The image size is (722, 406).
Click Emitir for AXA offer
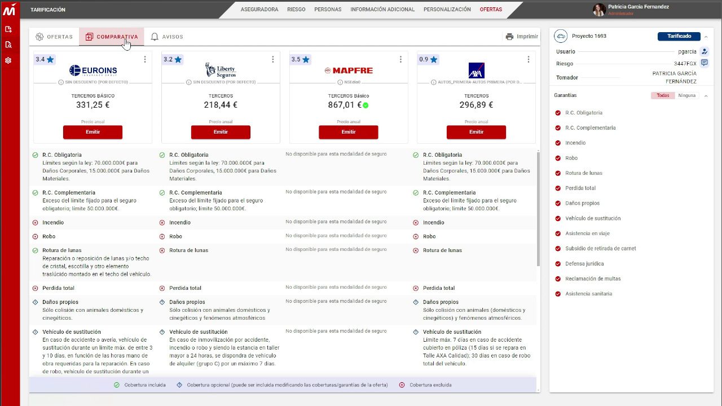(476, 132)
